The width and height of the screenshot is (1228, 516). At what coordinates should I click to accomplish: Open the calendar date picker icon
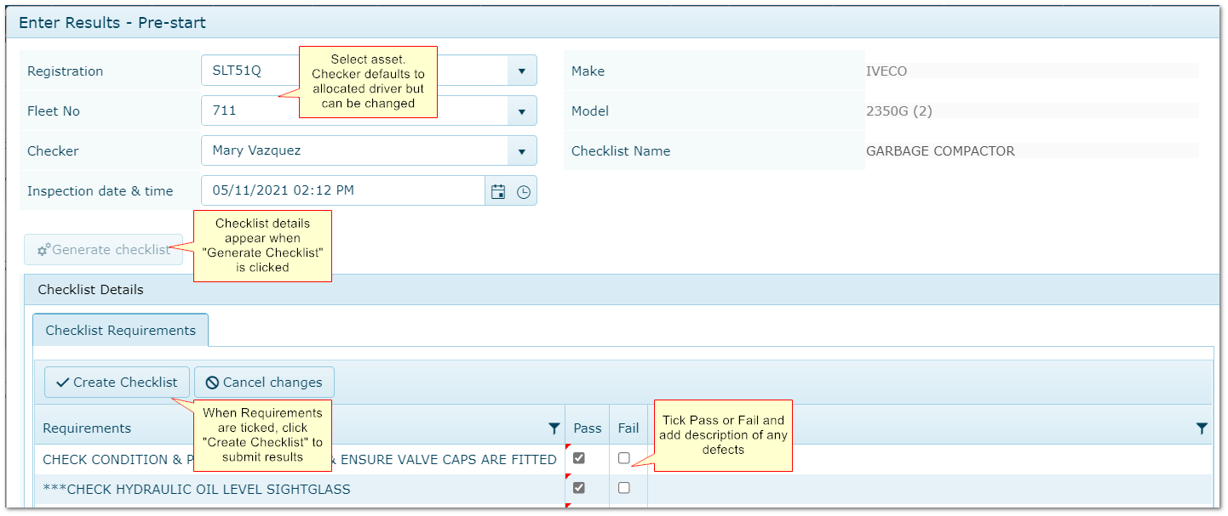pyautogui.click(x=498, y=191)
